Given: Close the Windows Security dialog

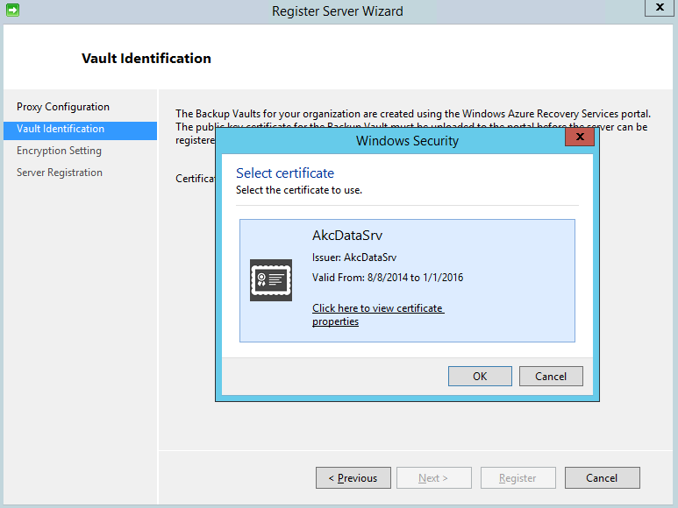Looking at the screenshot, I should (580, 138).
